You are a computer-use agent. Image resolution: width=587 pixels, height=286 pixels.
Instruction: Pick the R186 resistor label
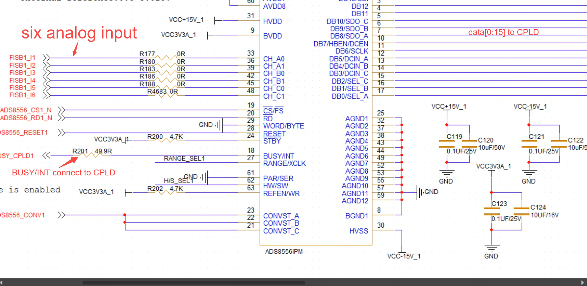pyautogui.click(x=147, y=76)
